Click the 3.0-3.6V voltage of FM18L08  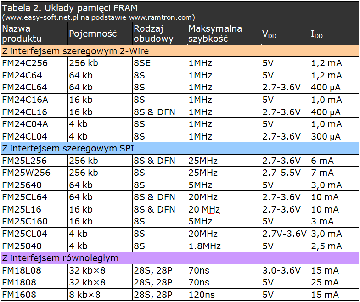point(286,270)
